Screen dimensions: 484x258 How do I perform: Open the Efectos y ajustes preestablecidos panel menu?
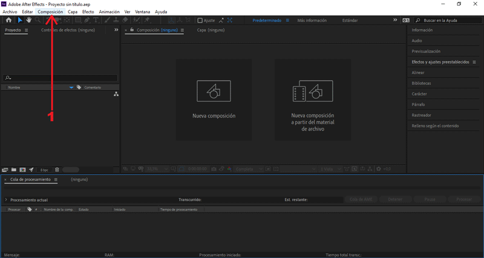[474, 62]
